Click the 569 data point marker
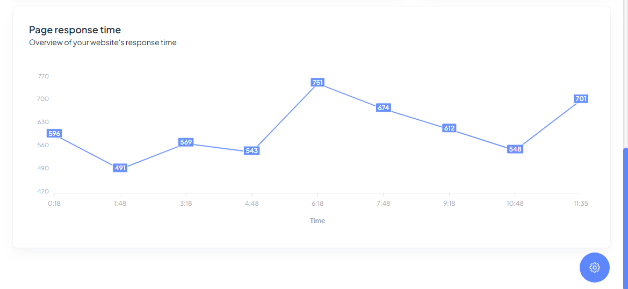The height and width of the screenshot is (289, 628). [186, 142]
